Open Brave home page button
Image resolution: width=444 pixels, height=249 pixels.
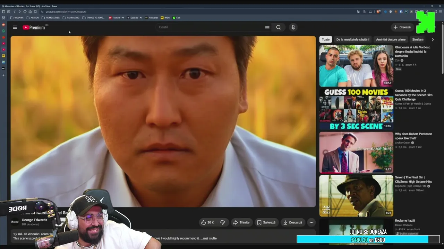pyautogui.click(x=30, y=12)
